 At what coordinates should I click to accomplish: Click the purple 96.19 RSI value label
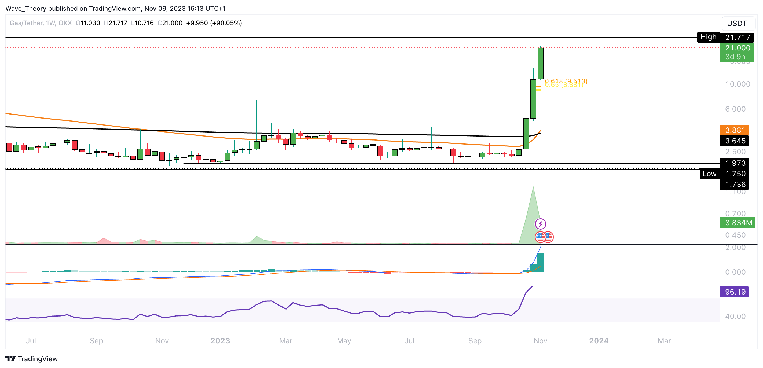pos(735,292)
